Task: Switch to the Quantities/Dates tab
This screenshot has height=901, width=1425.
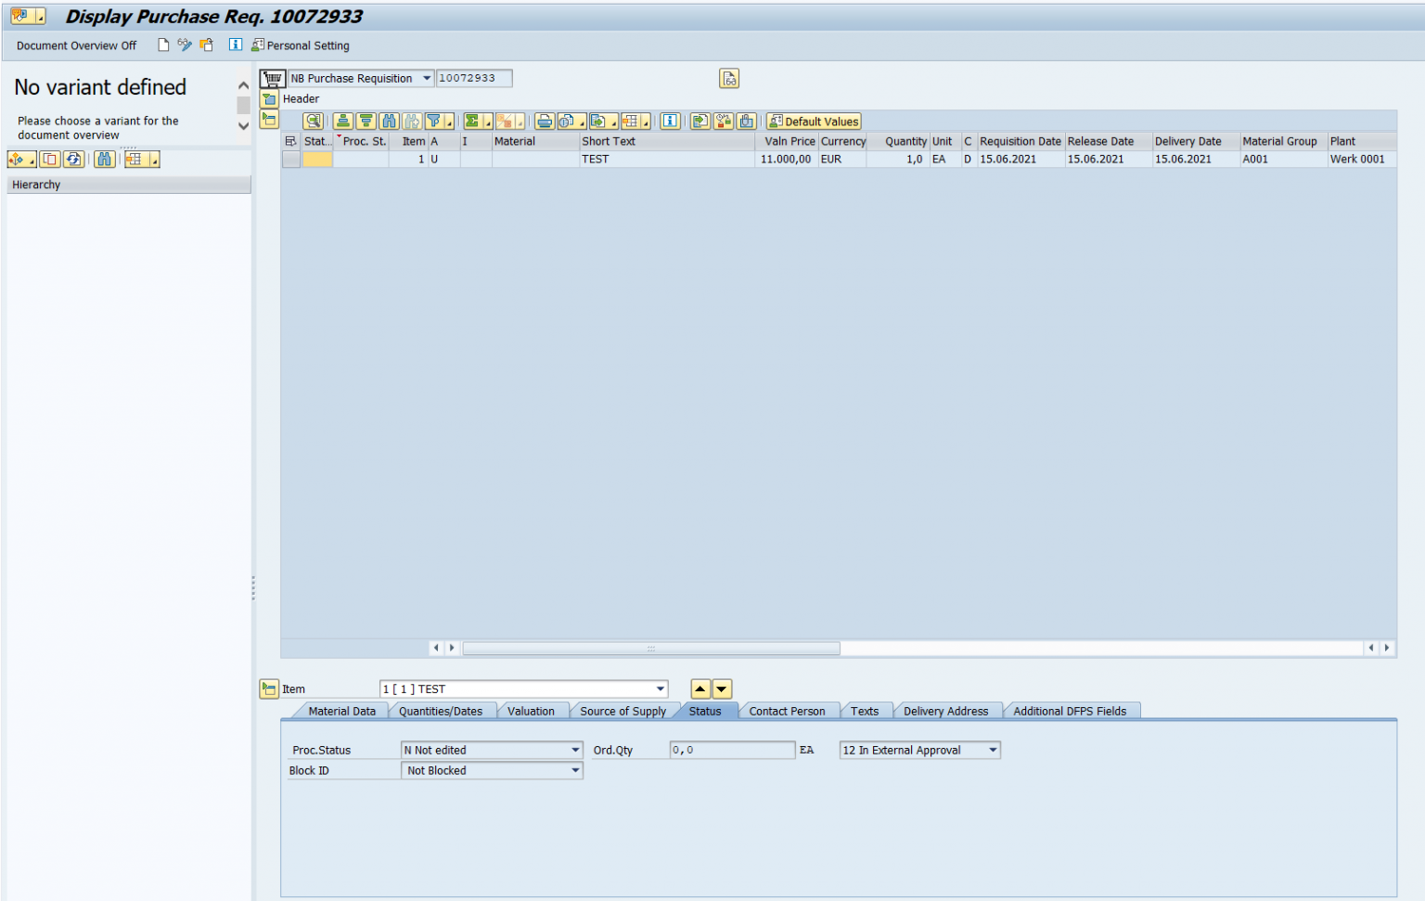Action: tap(442, 710)
